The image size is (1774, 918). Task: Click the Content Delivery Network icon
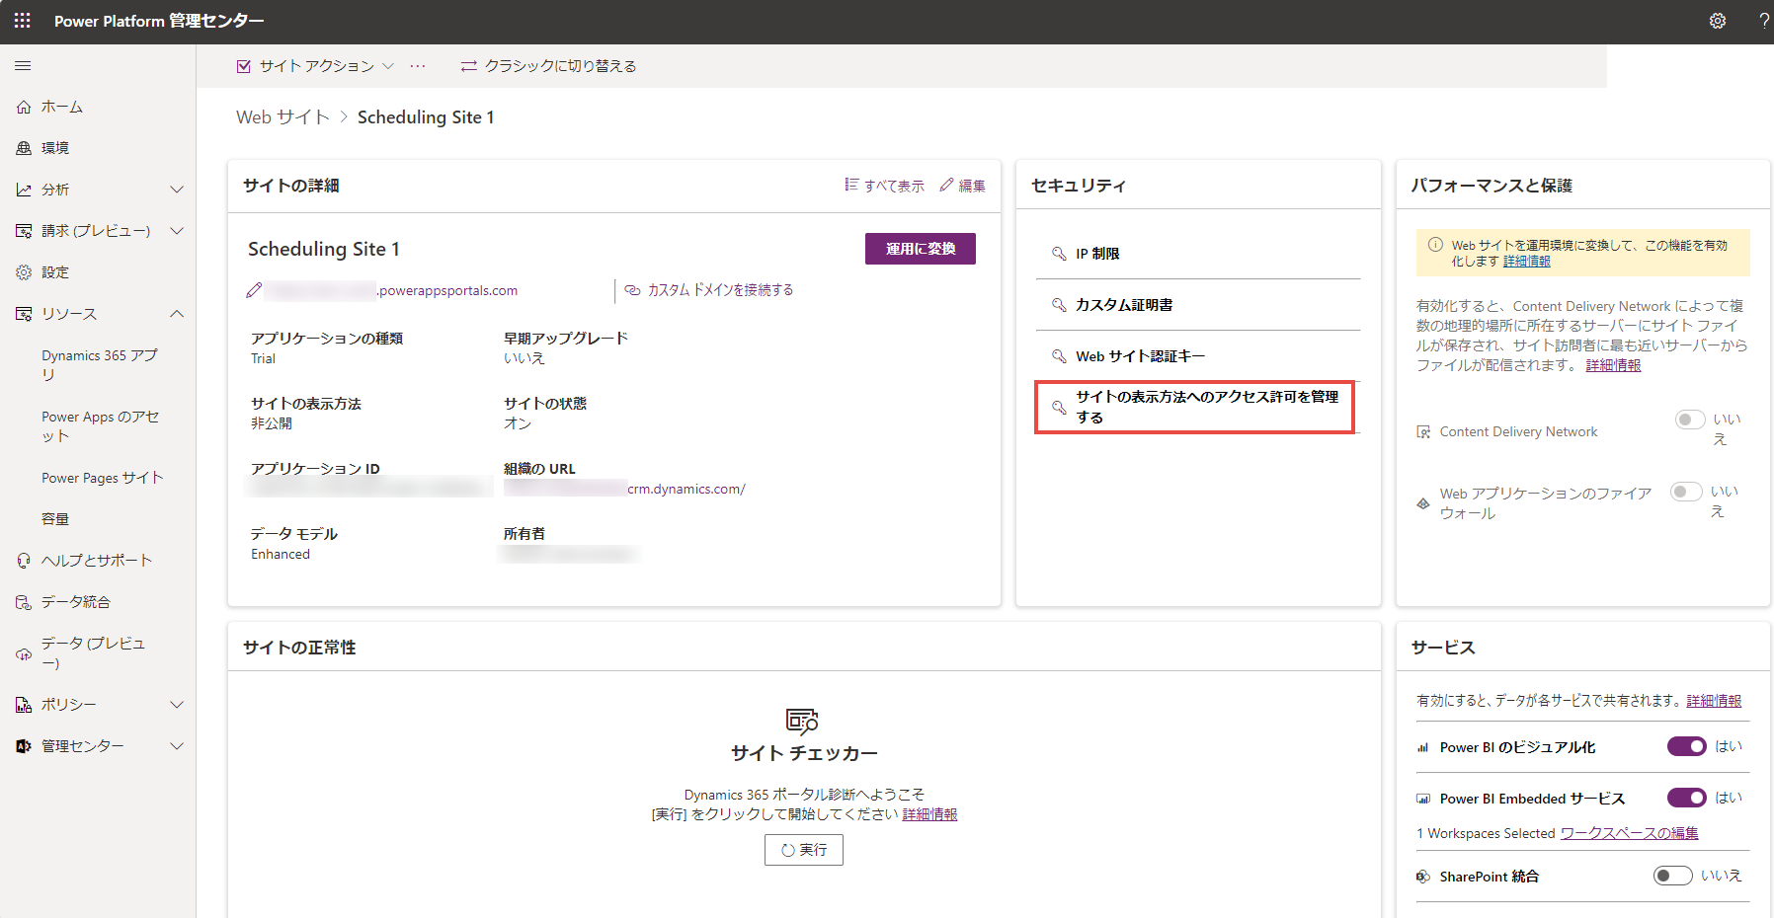pyautogui.click(x=1423, y=432)
